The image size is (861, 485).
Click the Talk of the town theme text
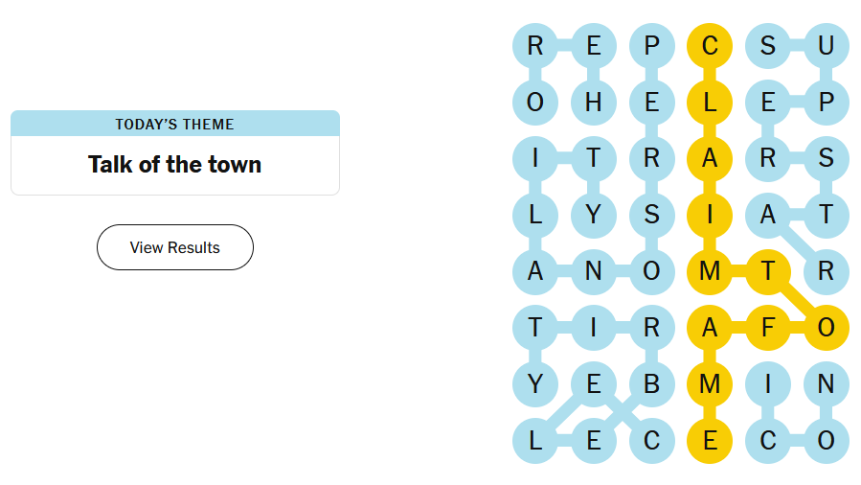click(x=175, y=164)
